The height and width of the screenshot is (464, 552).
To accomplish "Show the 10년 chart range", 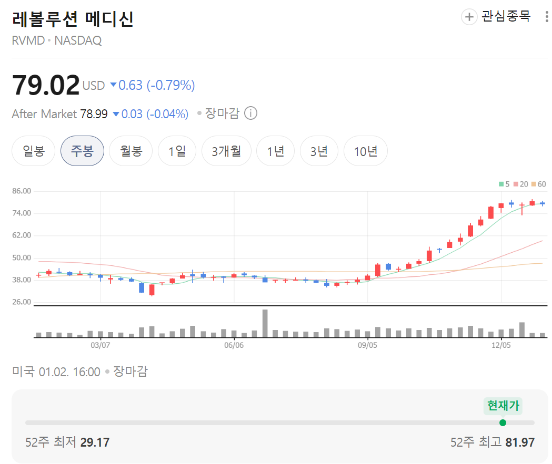I will click(365, 151).
